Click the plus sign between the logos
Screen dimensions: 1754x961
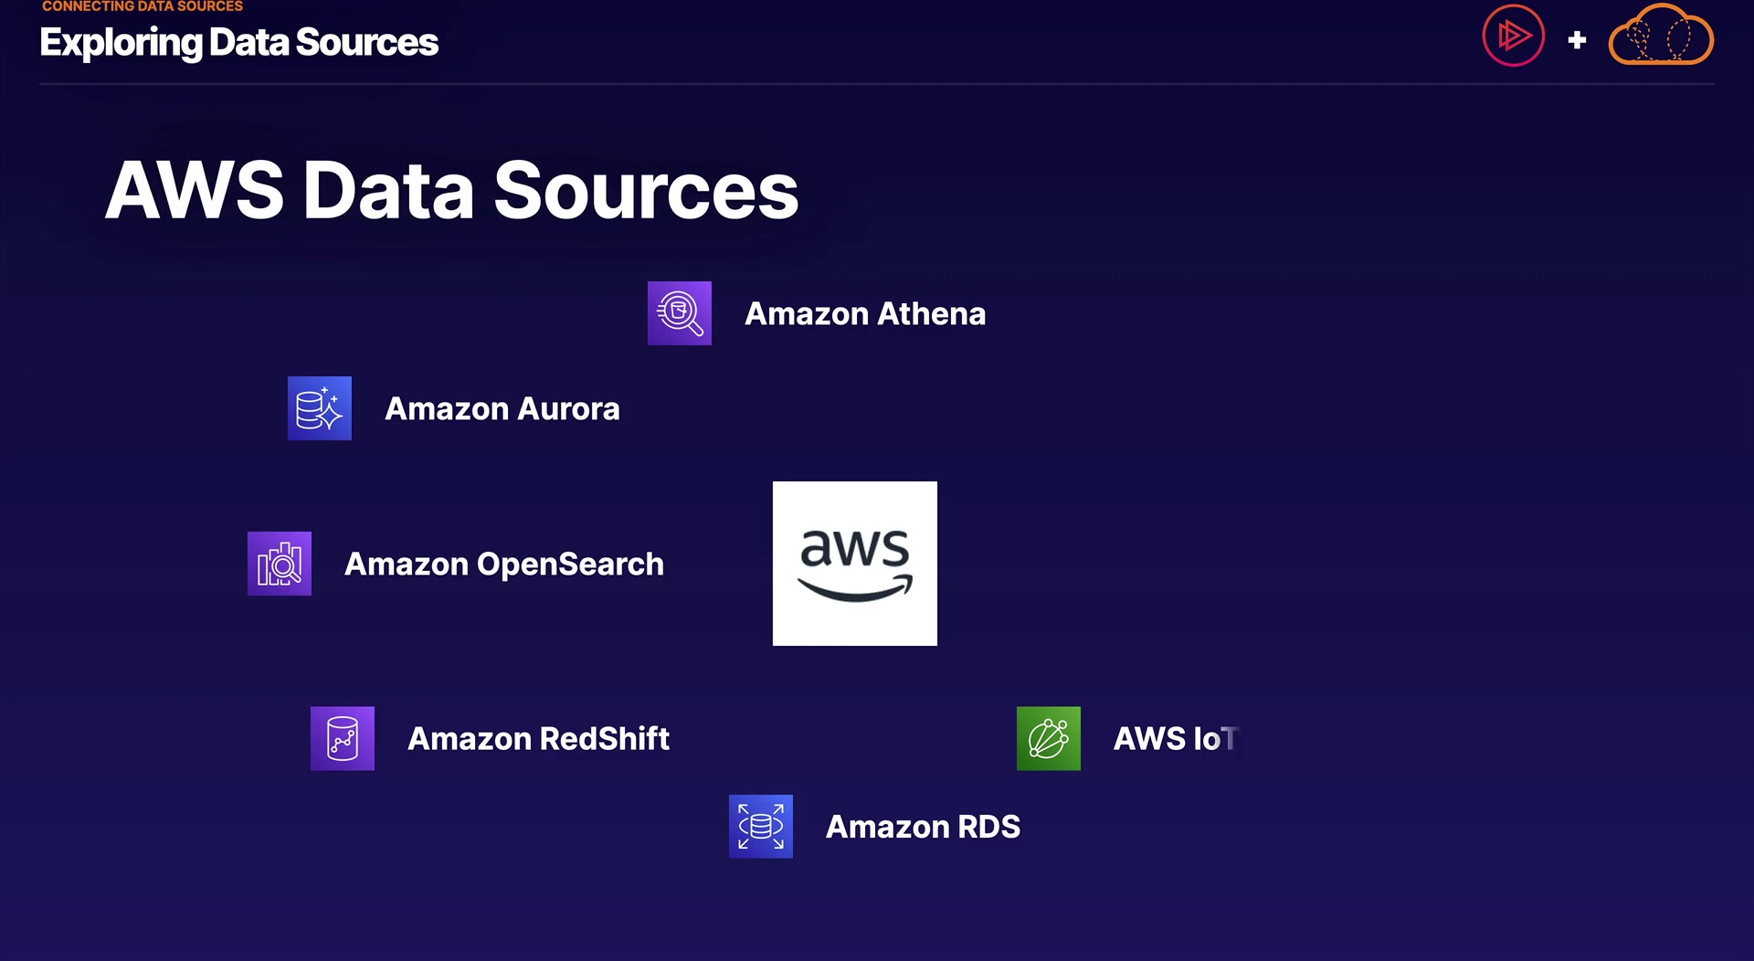coord(1577,40)
